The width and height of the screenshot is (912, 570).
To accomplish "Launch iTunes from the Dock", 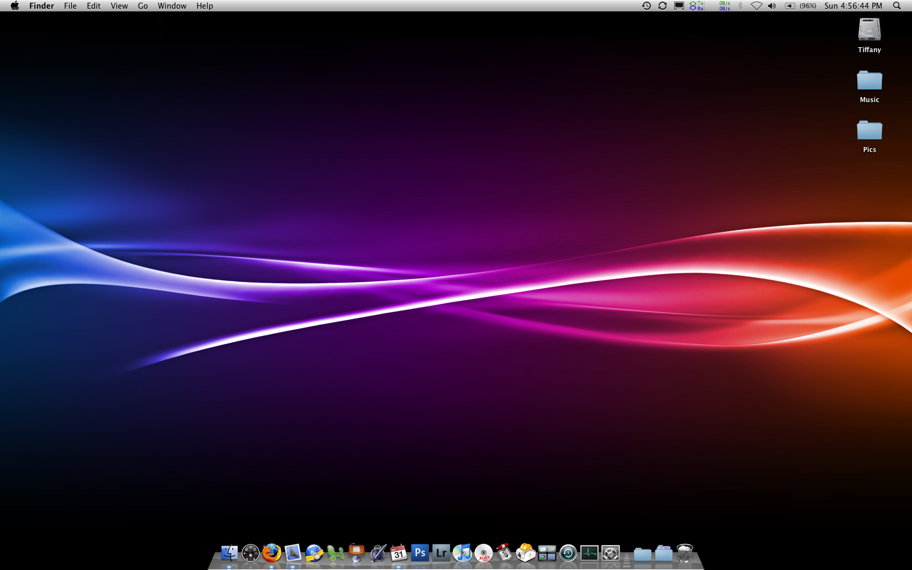I will click(x=462, y=553).
